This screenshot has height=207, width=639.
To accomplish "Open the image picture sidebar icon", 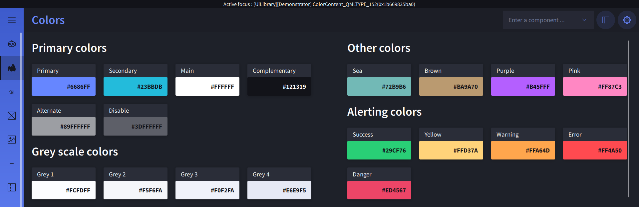I will tap(12, 140).
